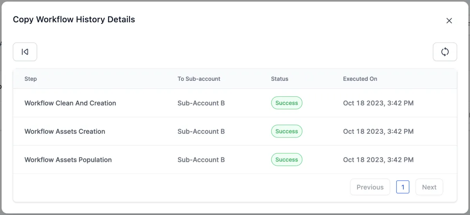Image resolution: width=470 pixels, height=215 pixels.
Task: Click the Step column header
Action: [31, 79]
